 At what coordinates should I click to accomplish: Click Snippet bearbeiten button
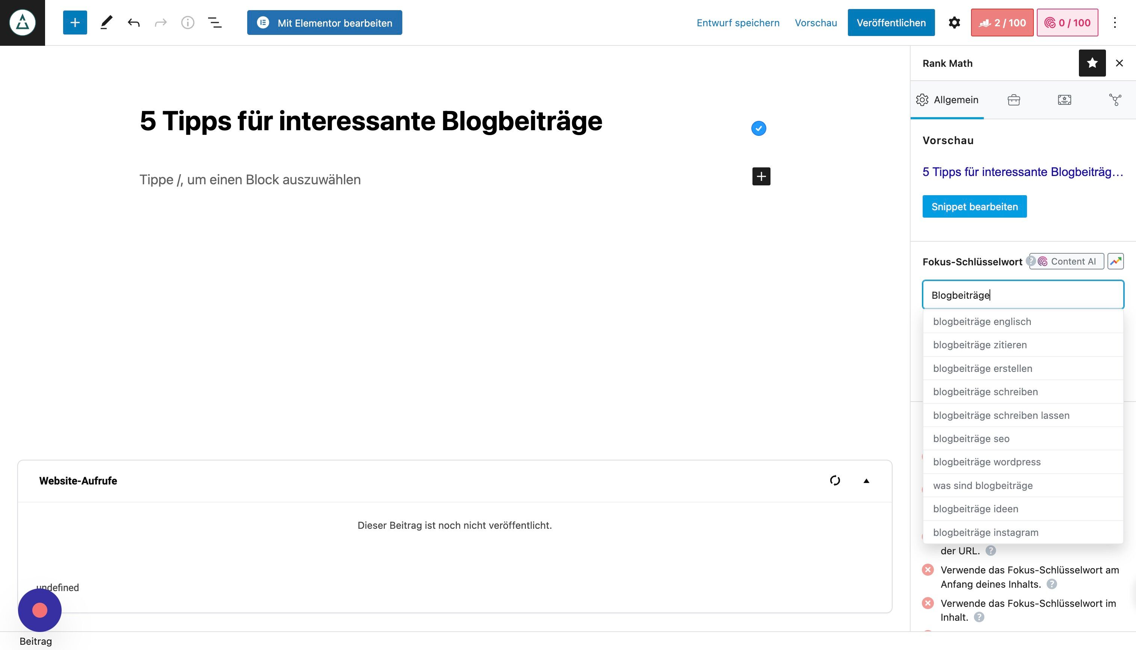[974, 206]
